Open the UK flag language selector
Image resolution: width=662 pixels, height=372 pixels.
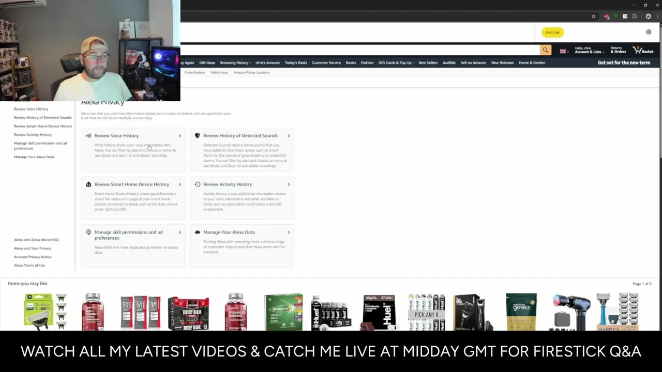pos(564,51)
